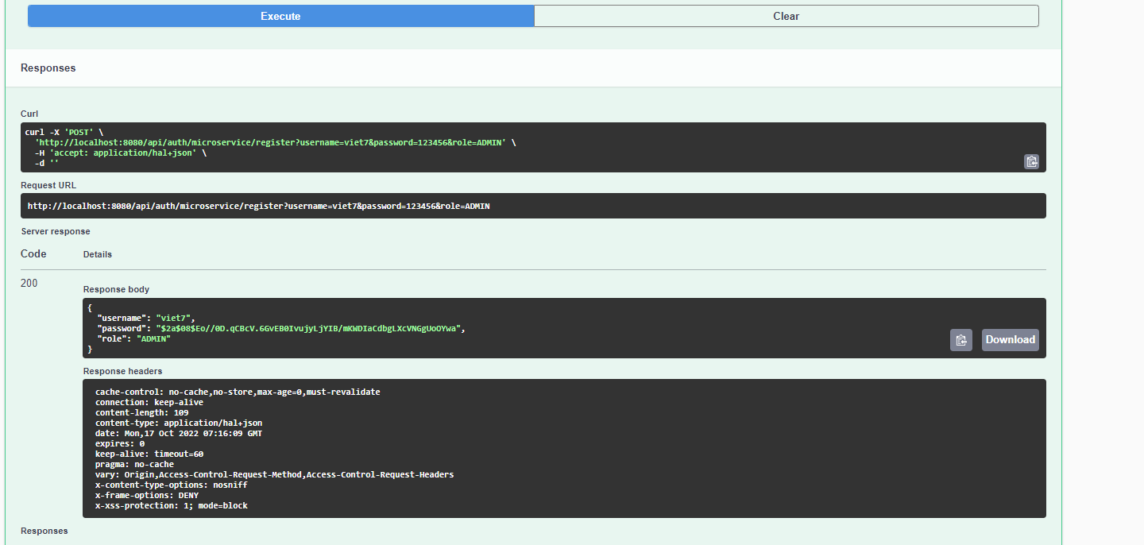Screen dimensions: 1144x545
Task: Select the x-xss-protection header line
Action: tap(171, 505)
